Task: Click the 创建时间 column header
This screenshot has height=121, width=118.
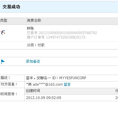Action: (x=33, y=91)
